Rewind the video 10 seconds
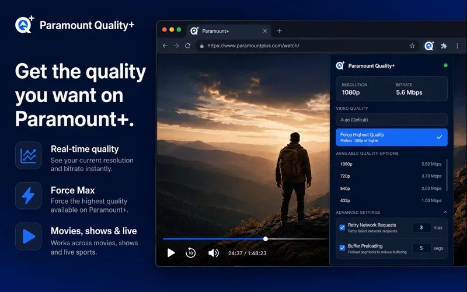 [191, 253]
